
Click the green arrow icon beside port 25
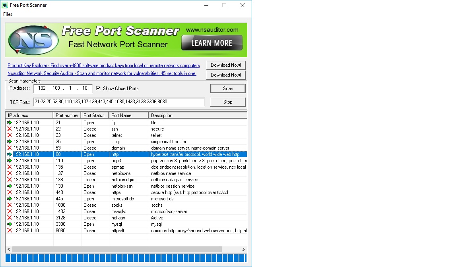[x=10, y=142]
